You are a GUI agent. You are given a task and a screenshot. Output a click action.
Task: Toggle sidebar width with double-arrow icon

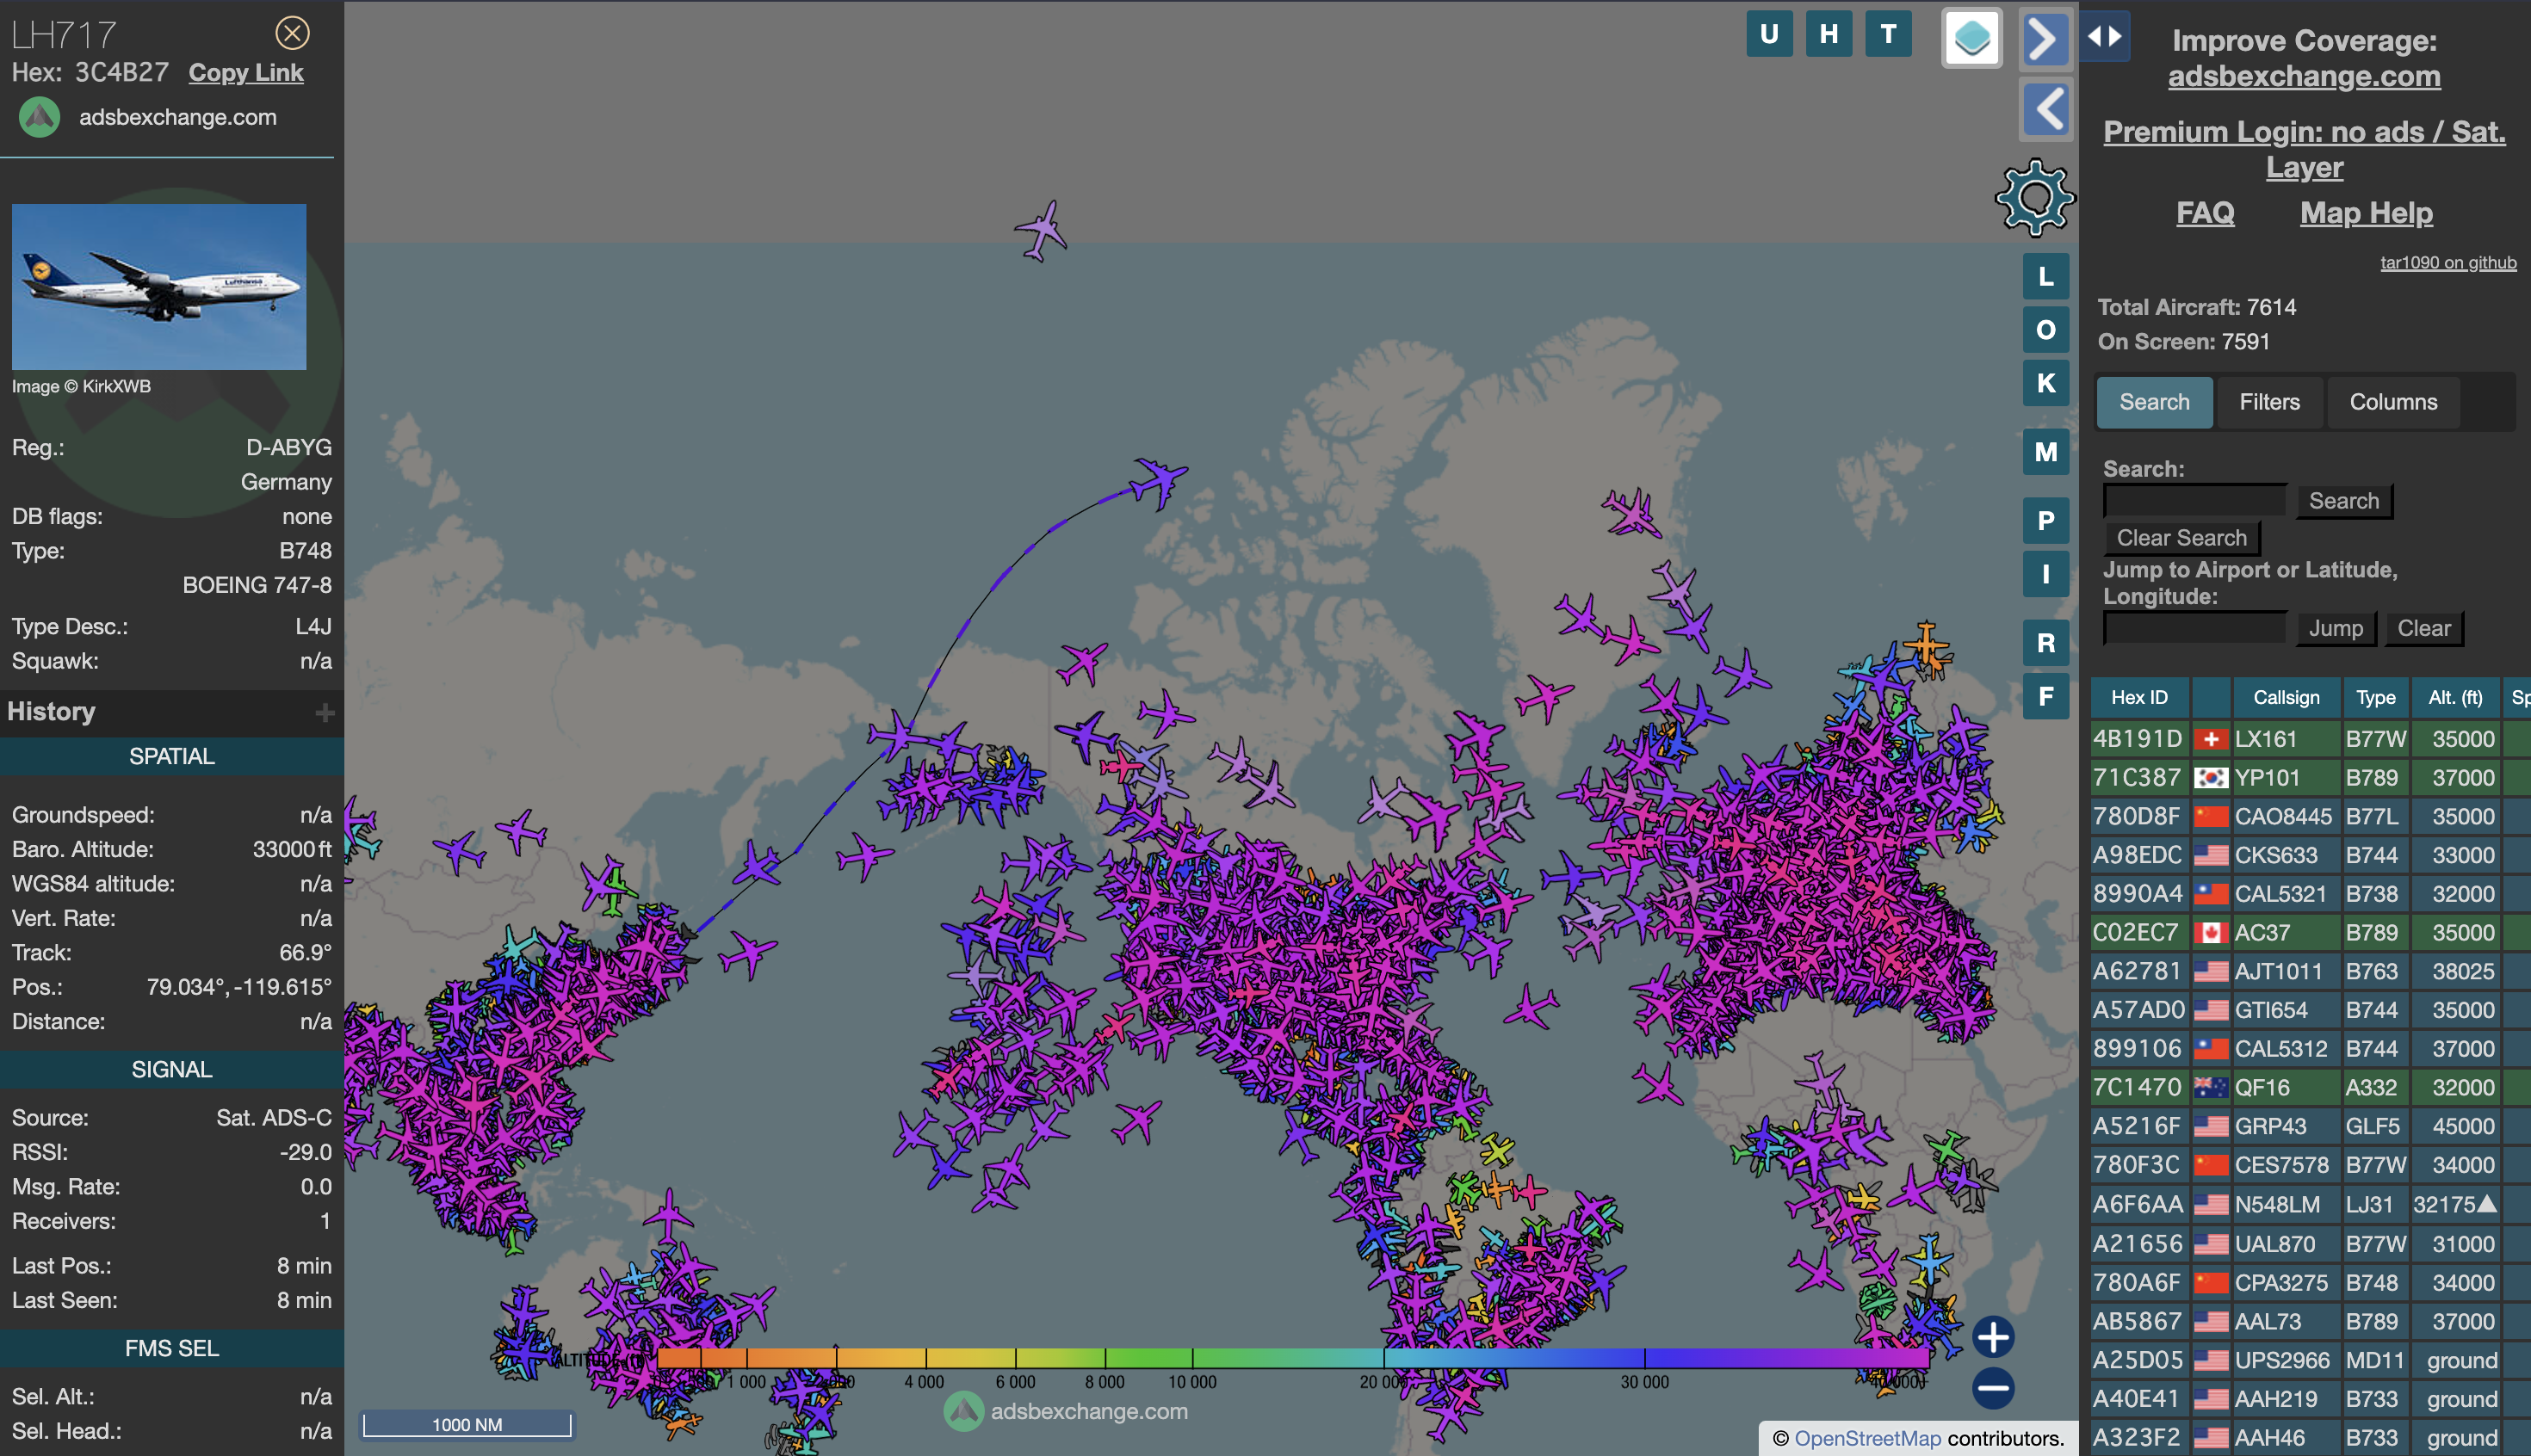click(x=2104, y=36)
